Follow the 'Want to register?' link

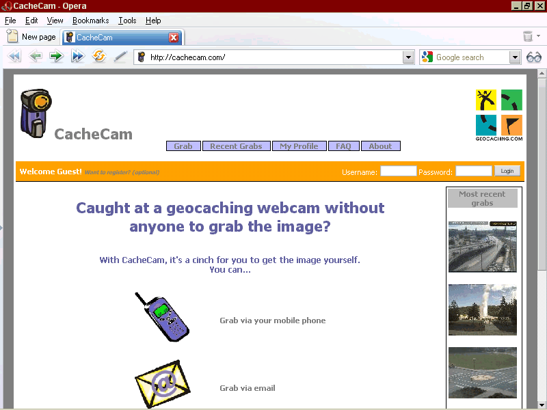pyautogui.click(x=122, y=172)
